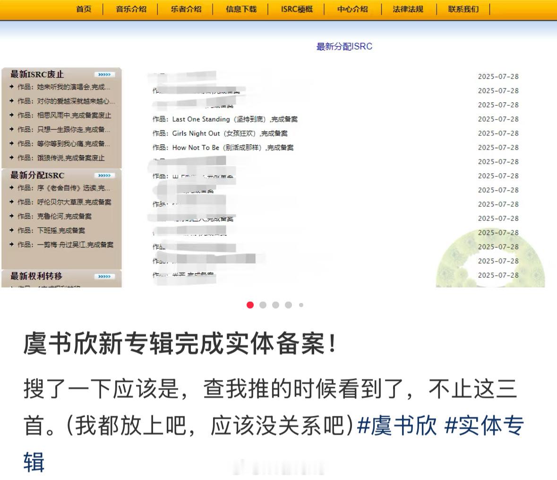Open 她来听我的演唱会 sidebar entry
The image size is (557, 480).
(x=64, y=87)
